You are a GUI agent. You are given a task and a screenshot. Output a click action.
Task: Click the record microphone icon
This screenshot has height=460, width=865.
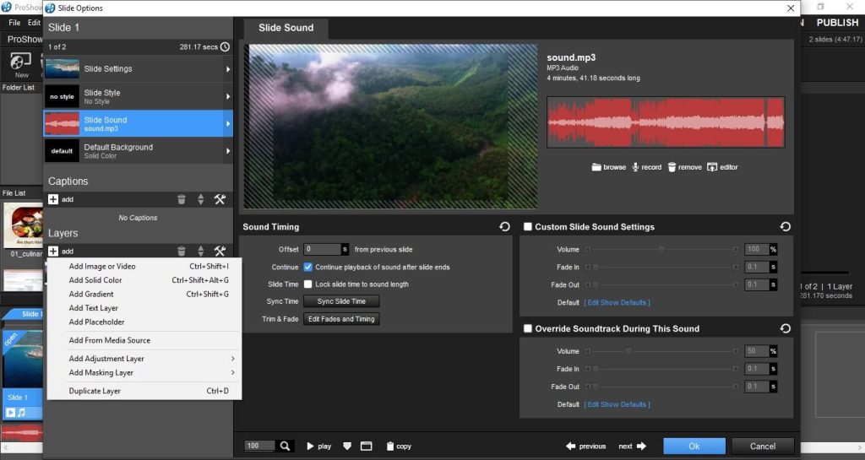636,167
